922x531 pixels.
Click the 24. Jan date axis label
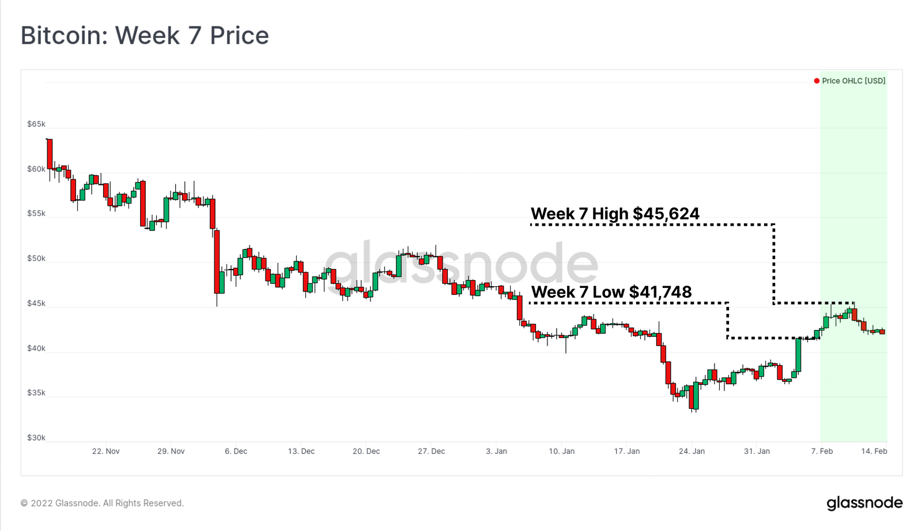[x=692, y=451]
